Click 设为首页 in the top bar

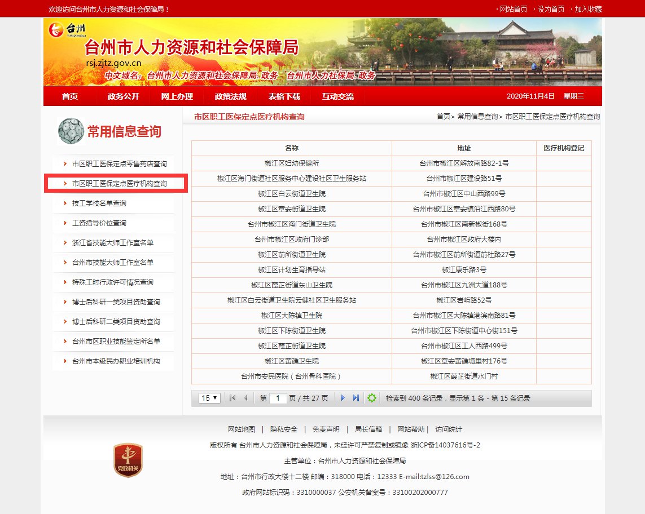(550, 9)
